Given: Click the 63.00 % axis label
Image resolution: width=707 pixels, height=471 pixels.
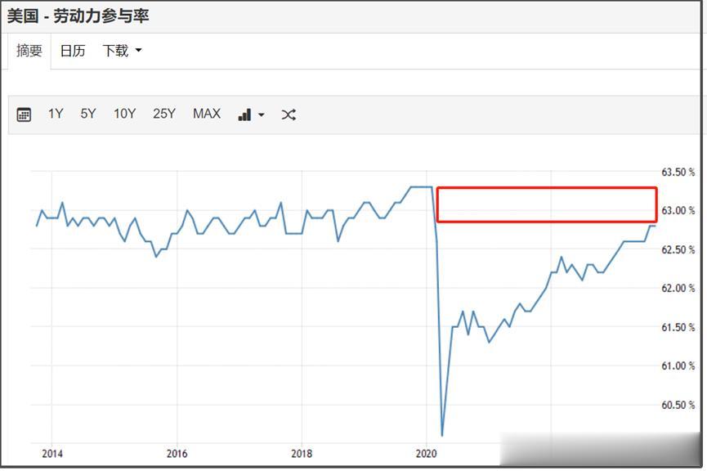Looking at the screenshot, I should 678,211.
